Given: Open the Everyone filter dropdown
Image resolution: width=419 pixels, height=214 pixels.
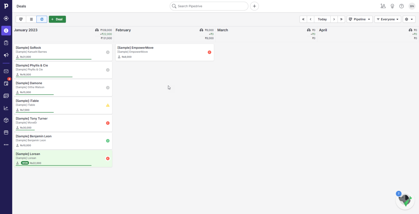Looking at the screenshot, I should point(388,19).
